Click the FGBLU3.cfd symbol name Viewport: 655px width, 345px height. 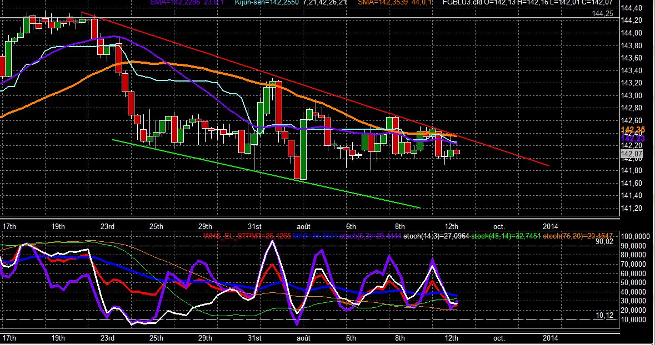[462, 2]
